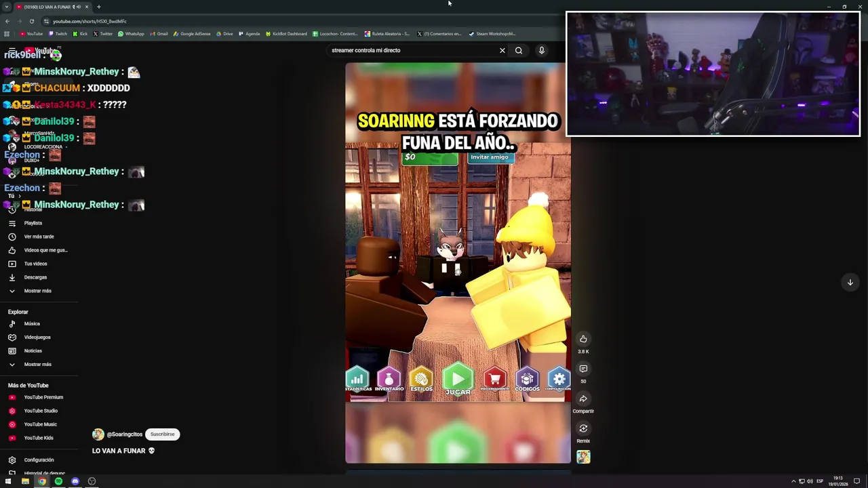Click the voice search microphone icon
Image resolution: width=868 pixels, height=488 pixels.
click(x=541, y=50)
